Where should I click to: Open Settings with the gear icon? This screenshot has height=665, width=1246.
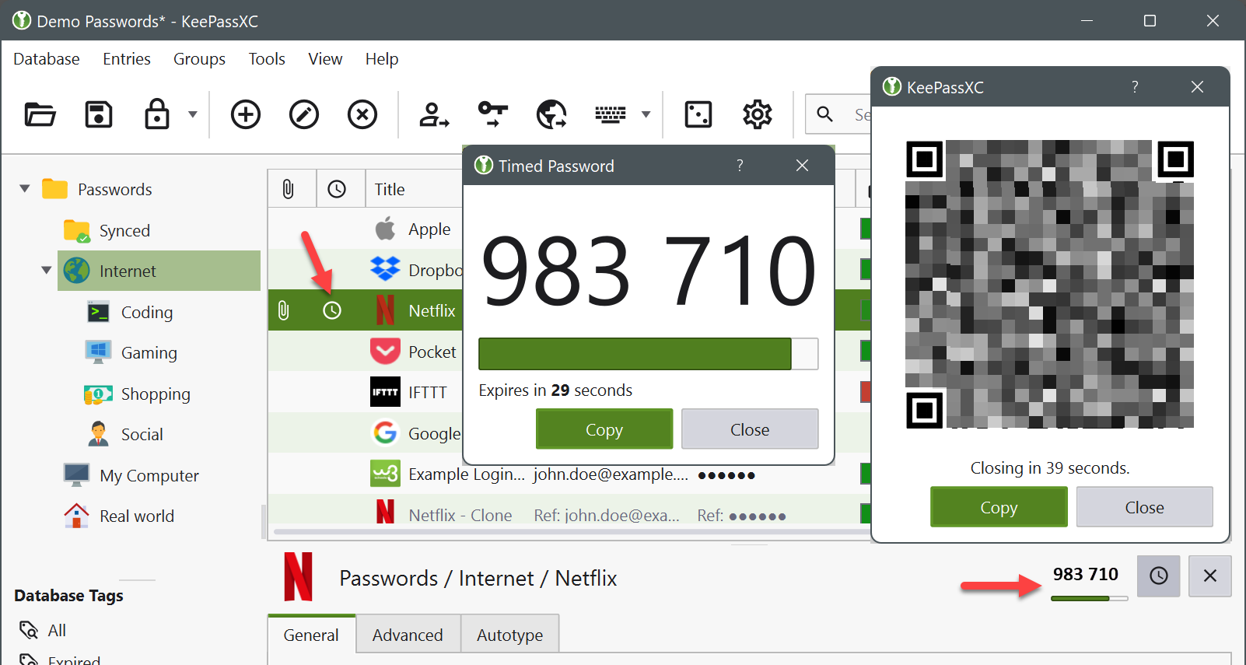[x=757, y=115]
